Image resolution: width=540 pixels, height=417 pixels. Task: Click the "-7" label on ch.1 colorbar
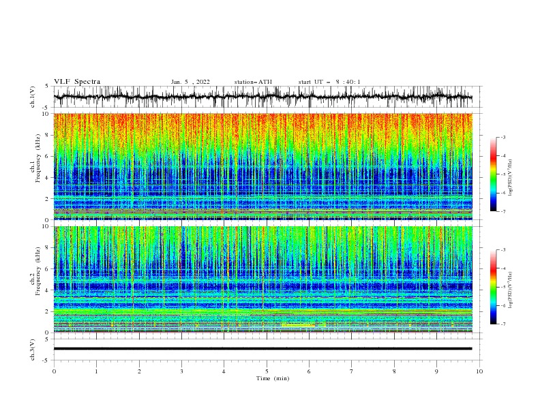[x=503, y=211]
